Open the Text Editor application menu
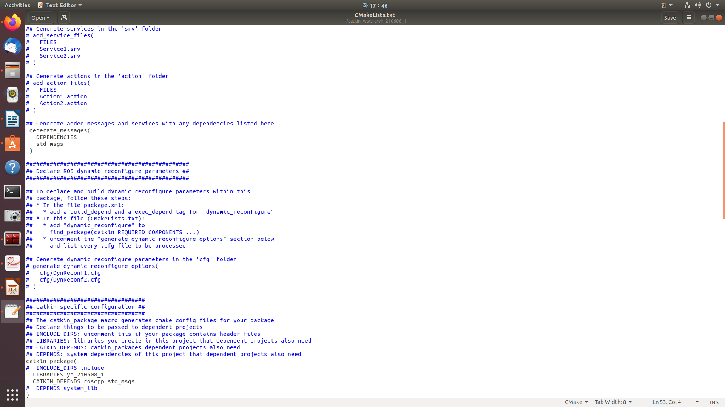Viewport: 725px width, 407px height. (x=60, y=5)
